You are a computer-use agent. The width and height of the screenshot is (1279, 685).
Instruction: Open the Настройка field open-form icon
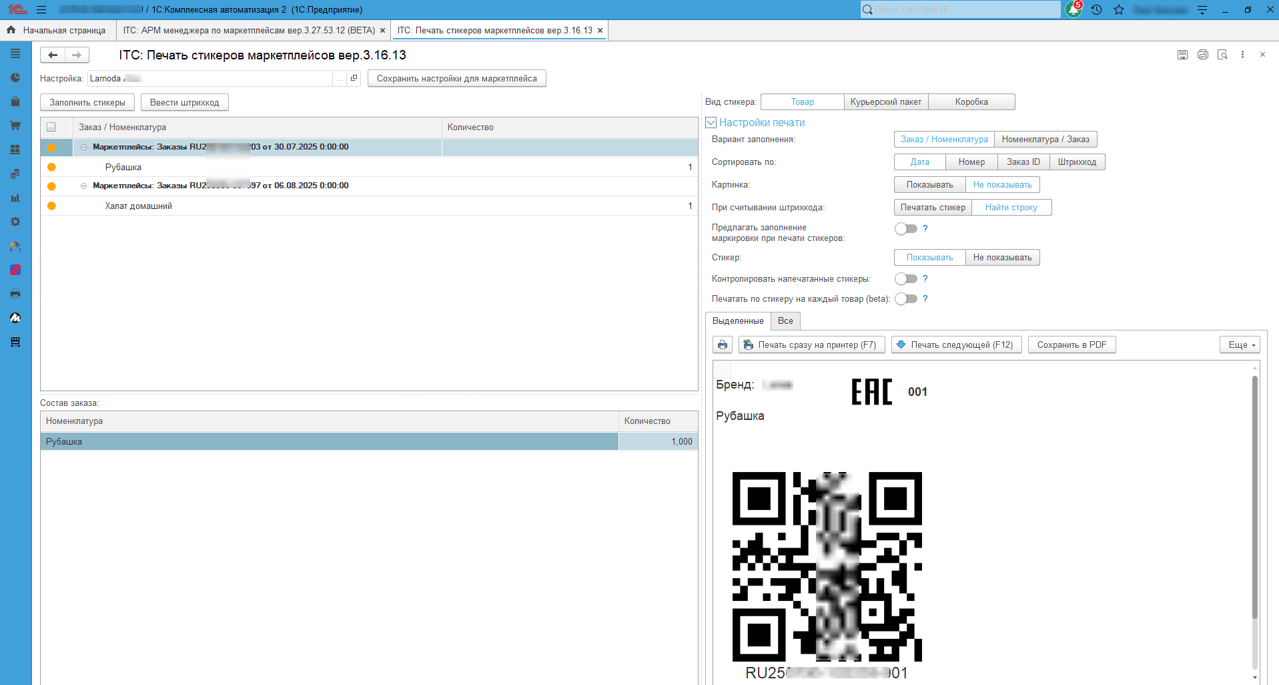pyautogui.click(x=354, y=78)
